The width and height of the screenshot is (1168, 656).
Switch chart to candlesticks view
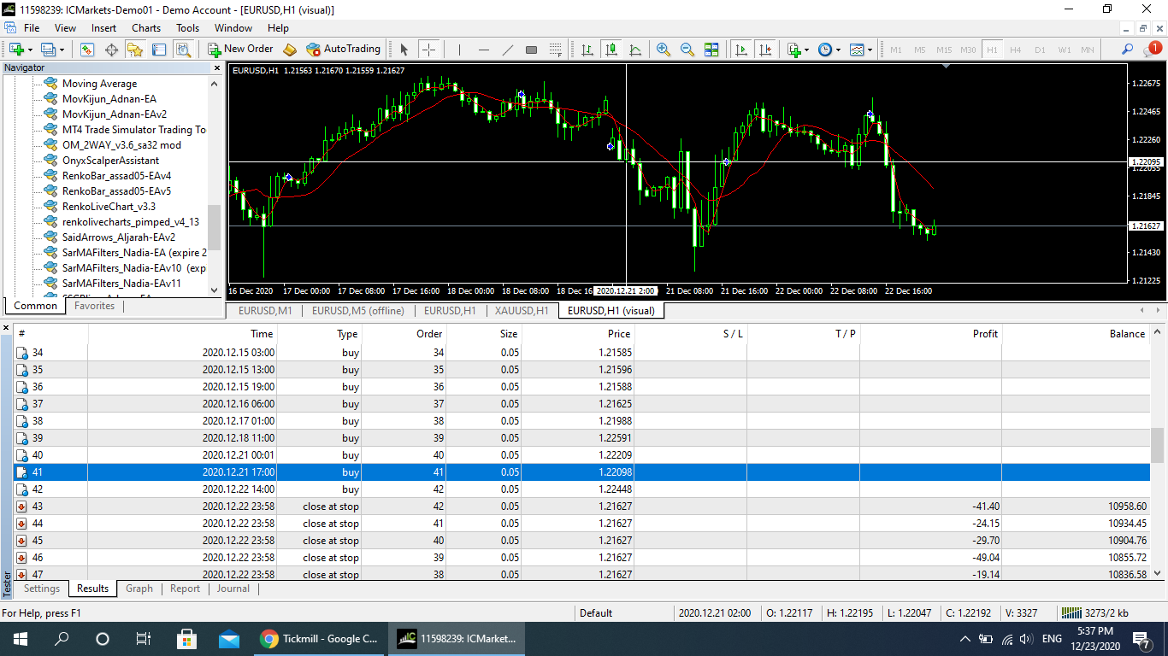[611, 50]
